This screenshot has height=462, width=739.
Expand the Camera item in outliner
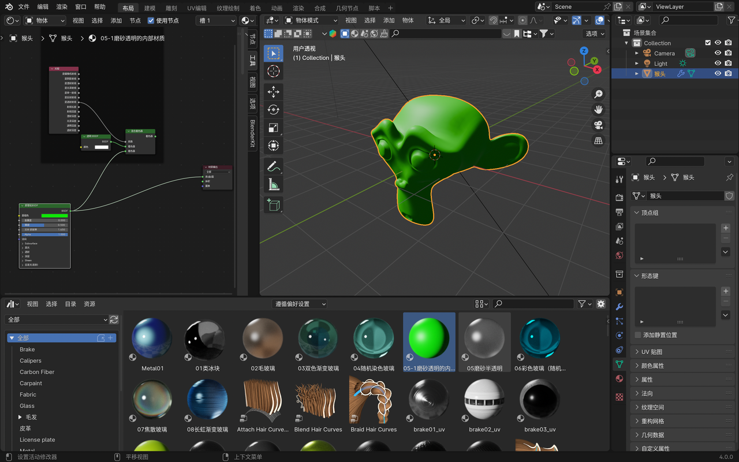pos(637,53)
